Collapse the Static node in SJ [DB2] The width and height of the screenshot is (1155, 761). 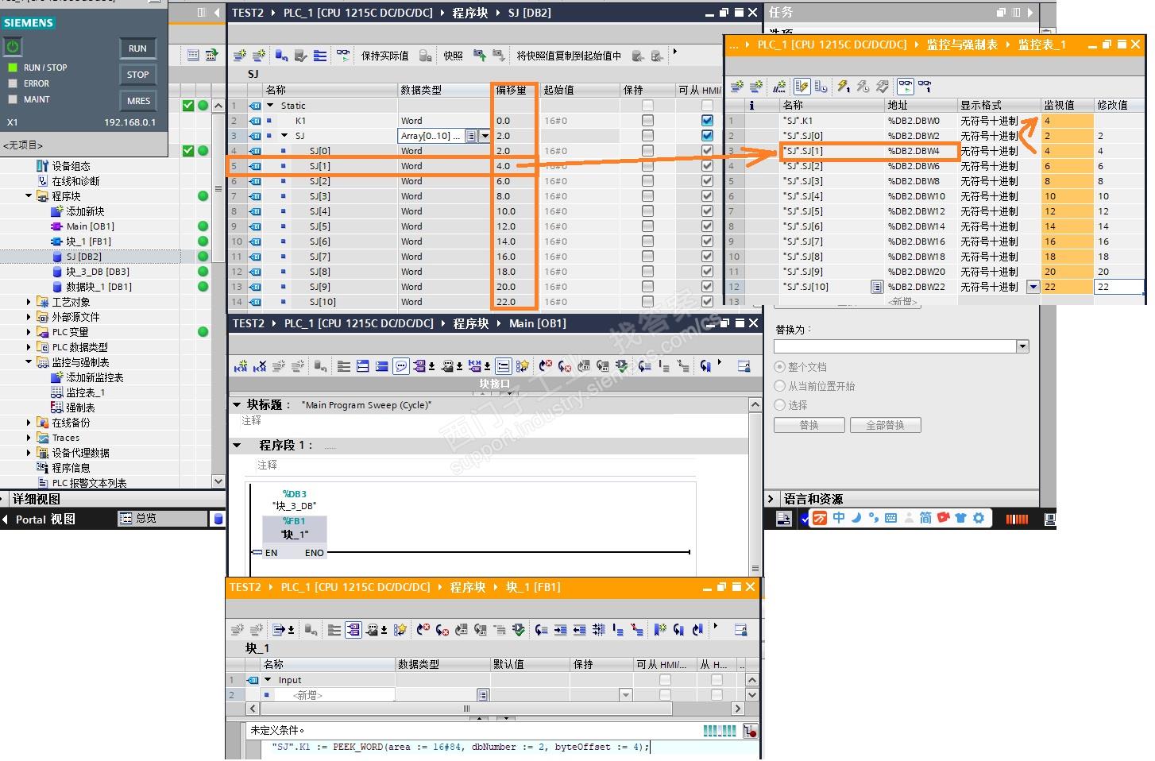coord(270,106)
